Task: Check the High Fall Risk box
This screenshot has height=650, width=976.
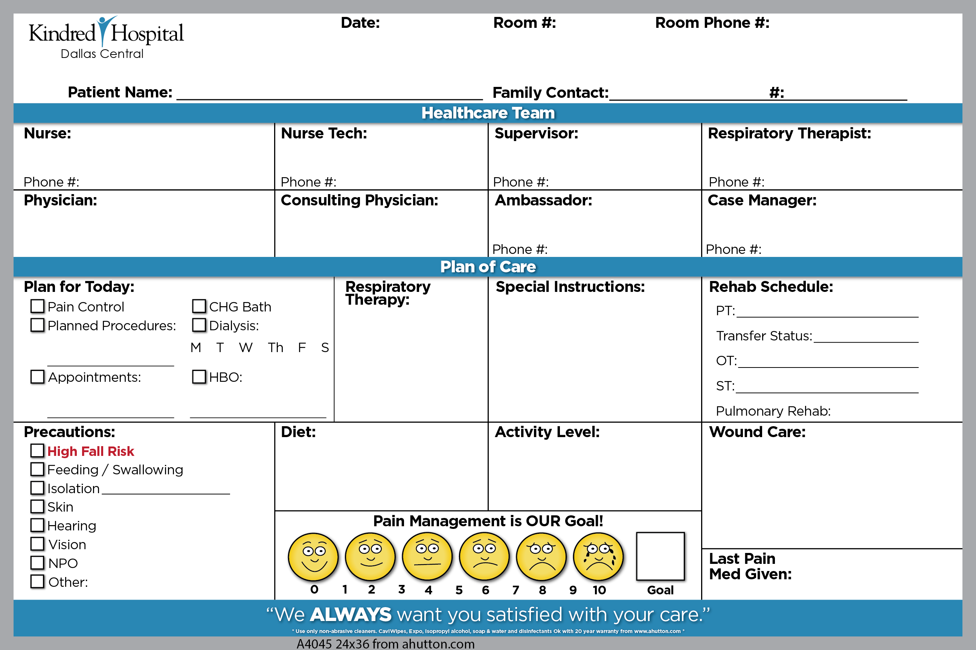Action: coord(37,450)
